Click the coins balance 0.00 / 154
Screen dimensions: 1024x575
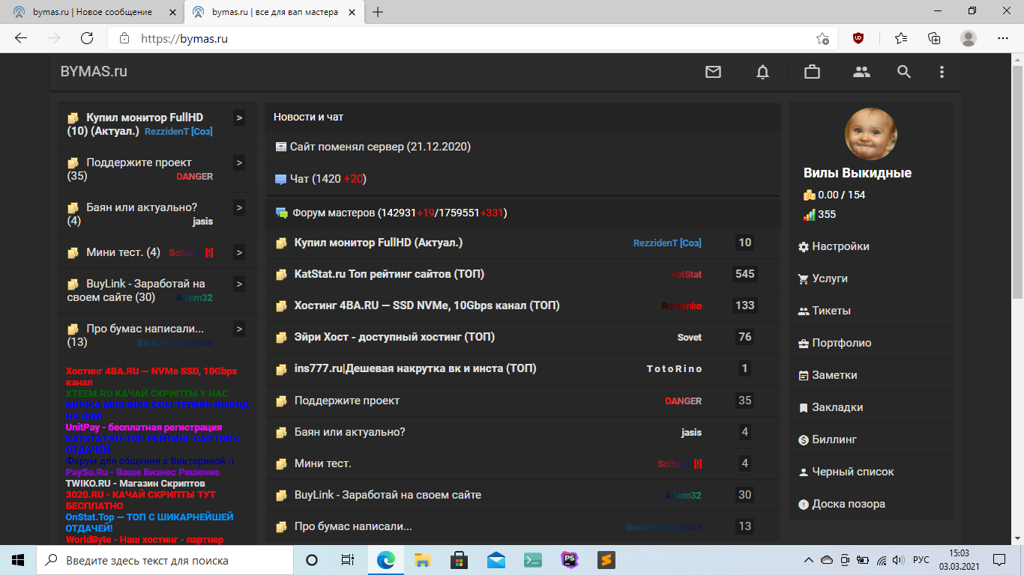point(834,195)
